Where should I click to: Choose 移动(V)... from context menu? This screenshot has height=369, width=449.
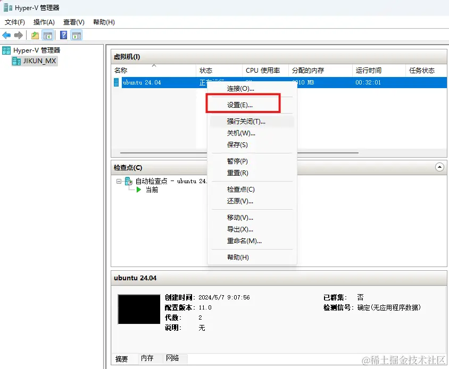pyautogui.click(x=252, y=218)
